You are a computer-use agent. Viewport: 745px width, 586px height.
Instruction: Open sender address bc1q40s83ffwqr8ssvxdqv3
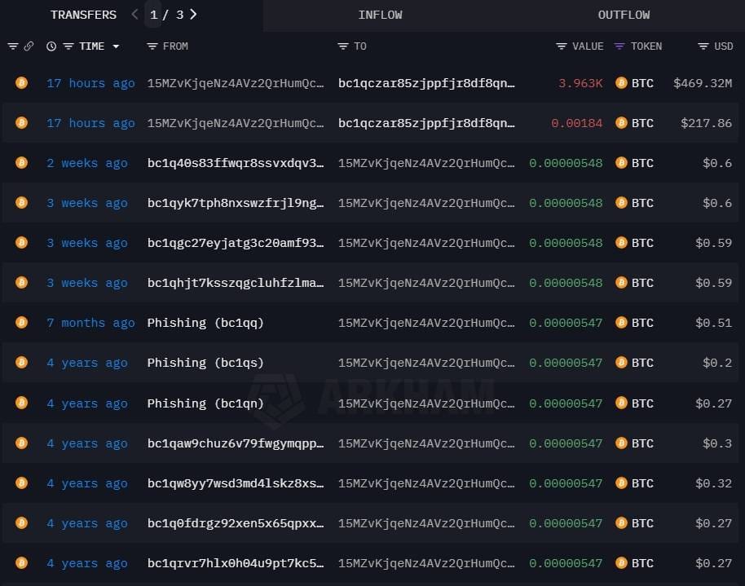(236, 163)
